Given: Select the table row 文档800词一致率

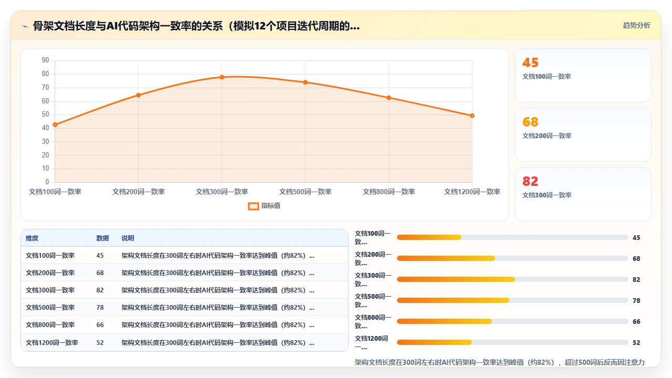Looking at the screenshot, I should [184, 324].
